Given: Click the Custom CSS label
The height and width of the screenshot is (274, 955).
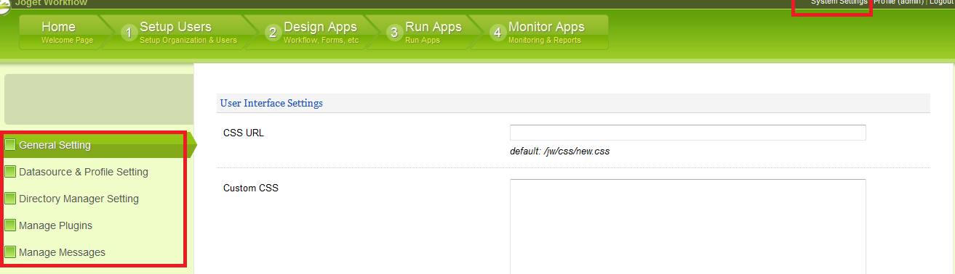Looking at the screenshot, I should [251, 188].
